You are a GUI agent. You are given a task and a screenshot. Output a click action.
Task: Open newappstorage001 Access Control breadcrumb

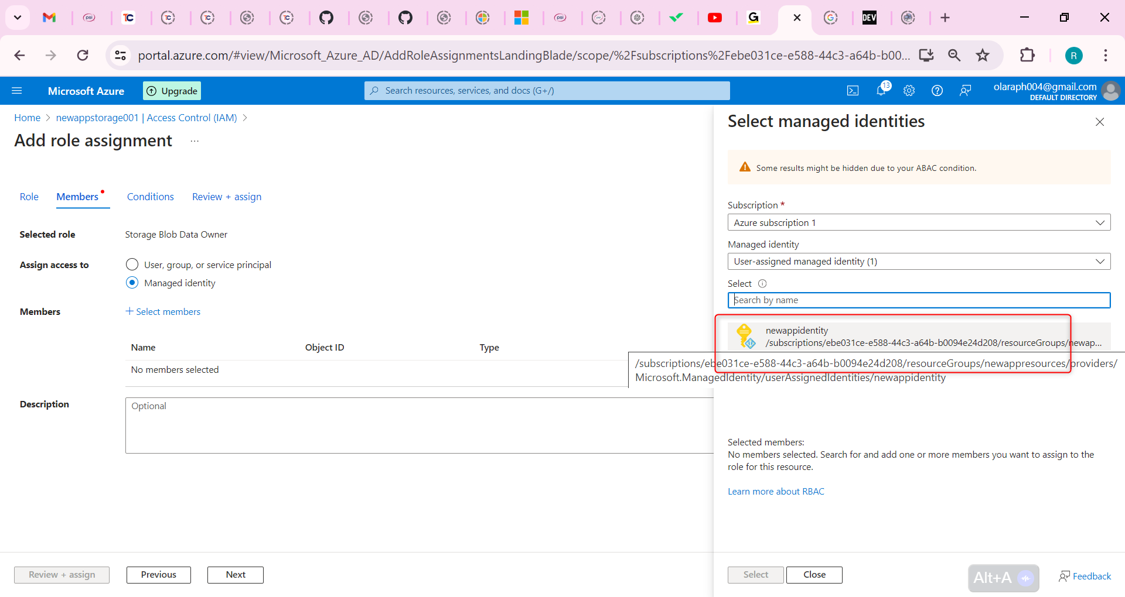pos(146,118)
